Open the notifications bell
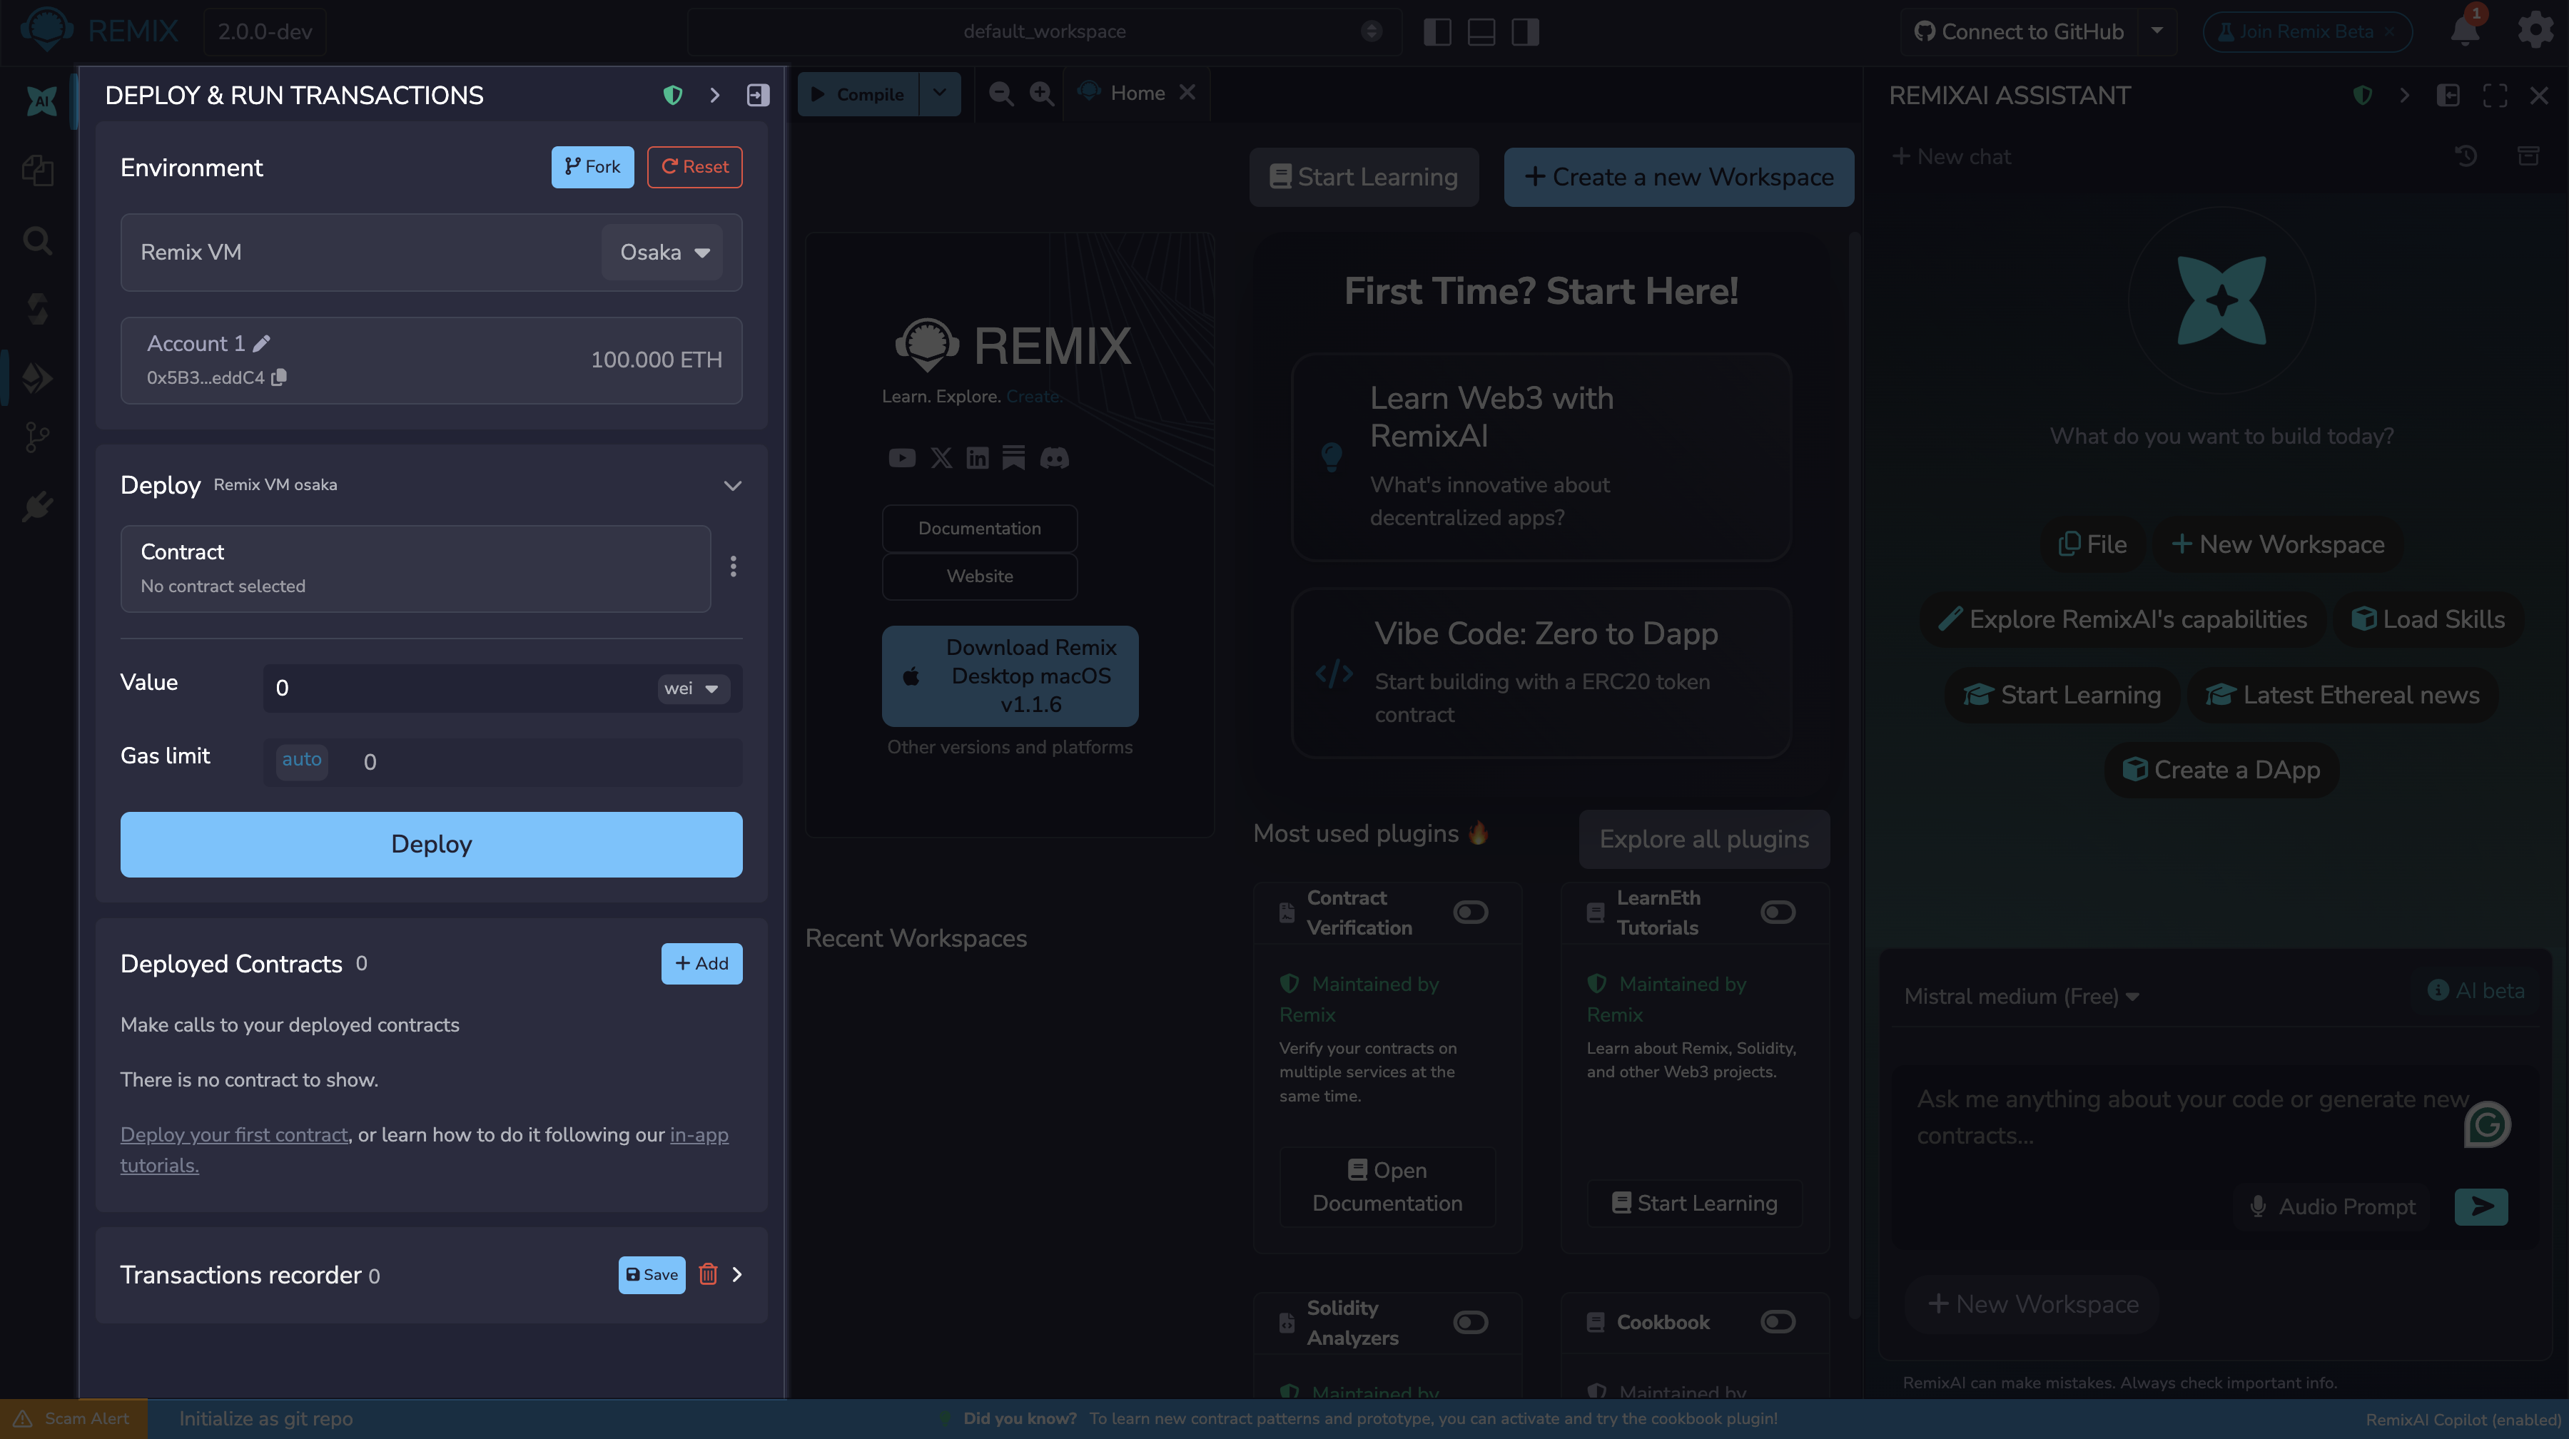Screen dimensions: 2569x1439 pyautogui.click(x=2466, y=31)
